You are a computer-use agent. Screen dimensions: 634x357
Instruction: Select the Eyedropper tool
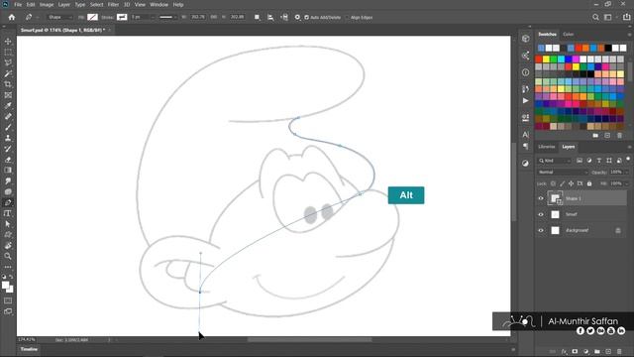pos(8,106)
